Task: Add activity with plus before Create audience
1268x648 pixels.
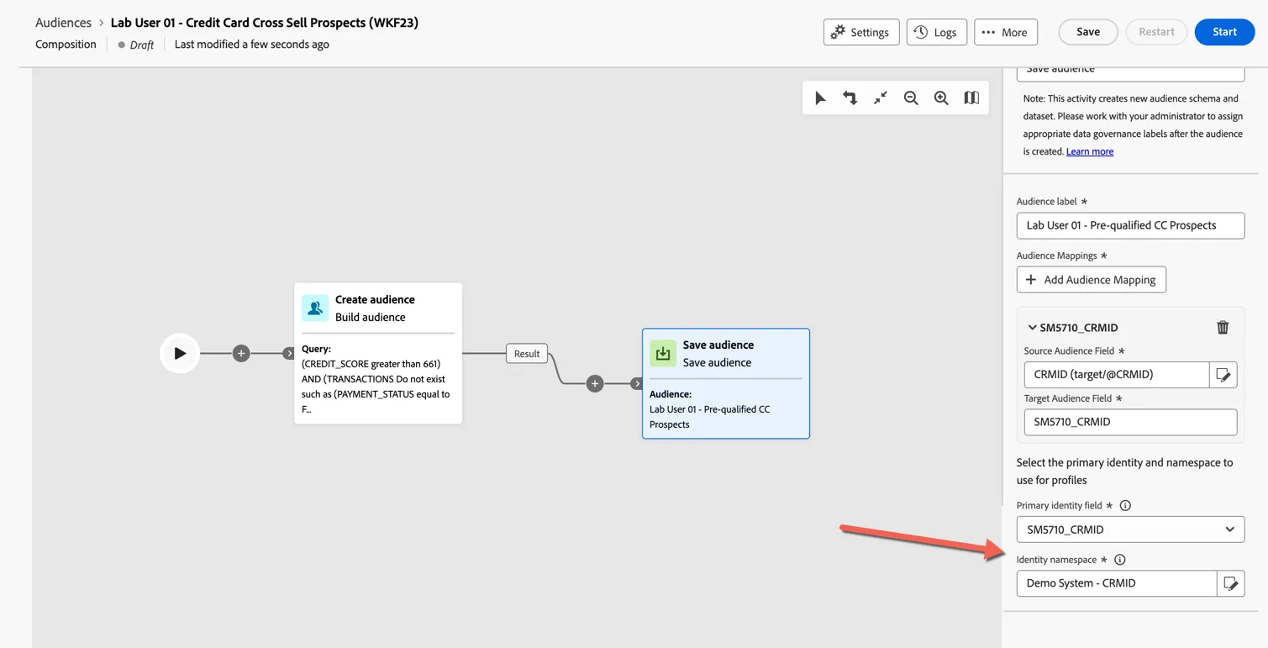Action: point(241,353)
